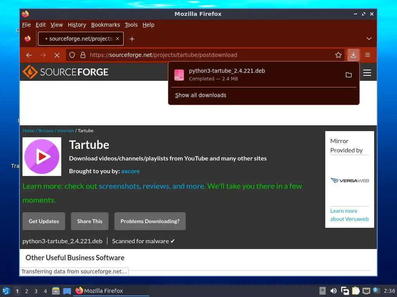
Task: Open the File menu
Action: (26, 25)
